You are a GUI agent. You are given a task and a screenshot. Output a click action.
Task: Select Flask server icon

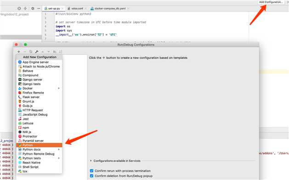20,97
